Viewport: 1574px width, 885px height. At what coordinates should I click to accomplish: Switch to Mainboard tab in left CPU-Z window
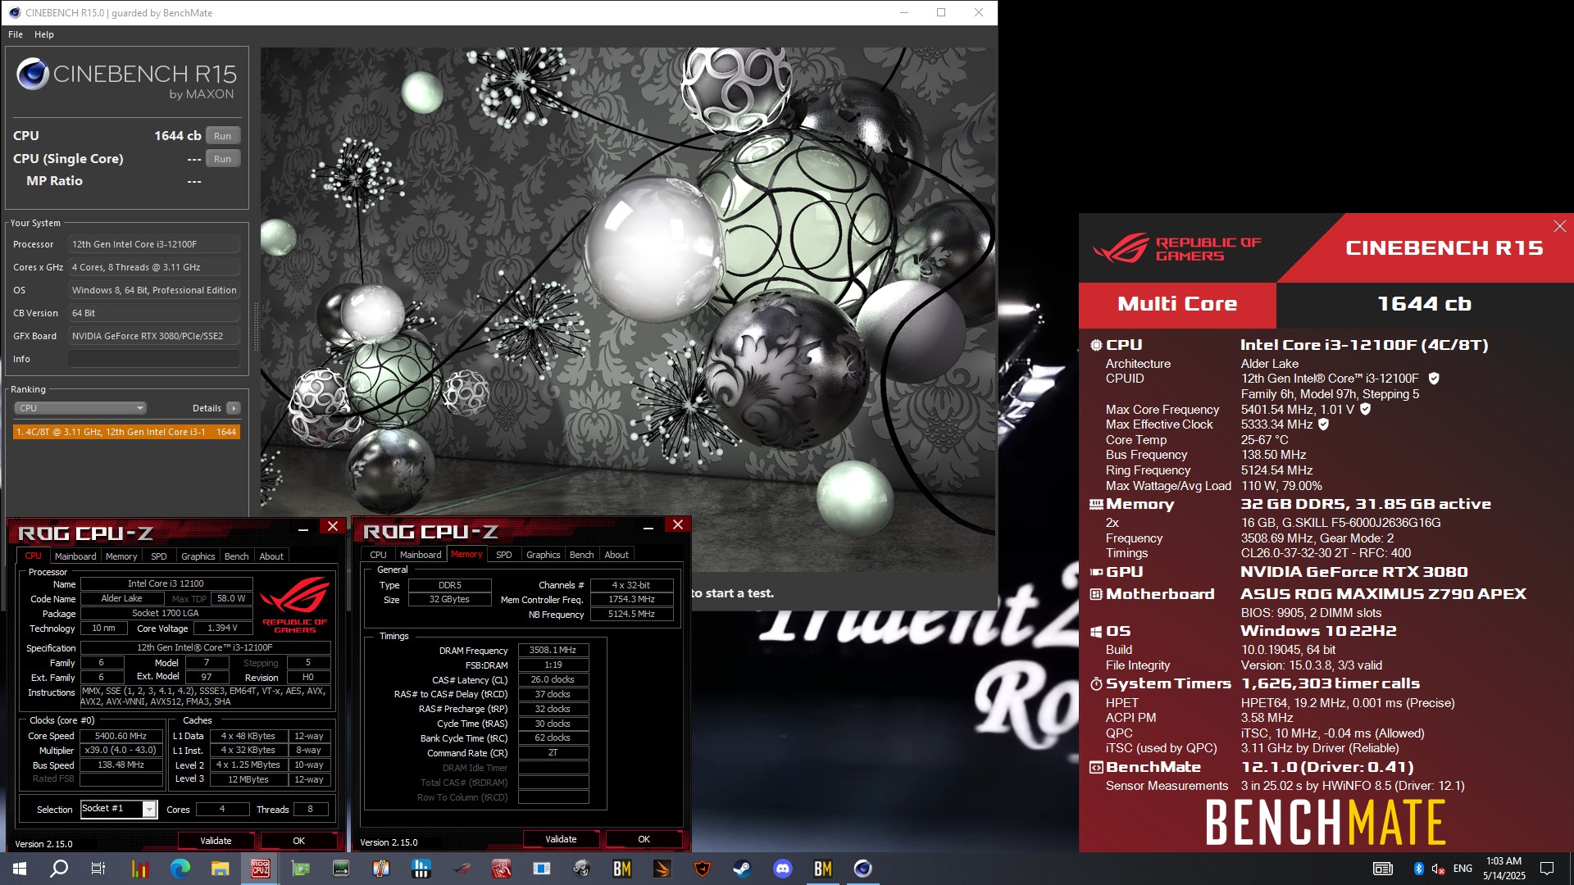click(75, 556)
